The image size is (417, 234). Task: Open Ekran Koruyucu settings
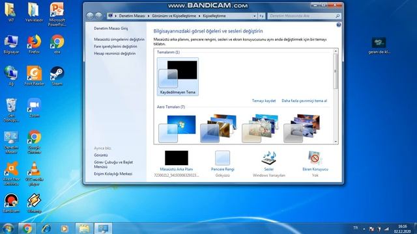[315, 164]
